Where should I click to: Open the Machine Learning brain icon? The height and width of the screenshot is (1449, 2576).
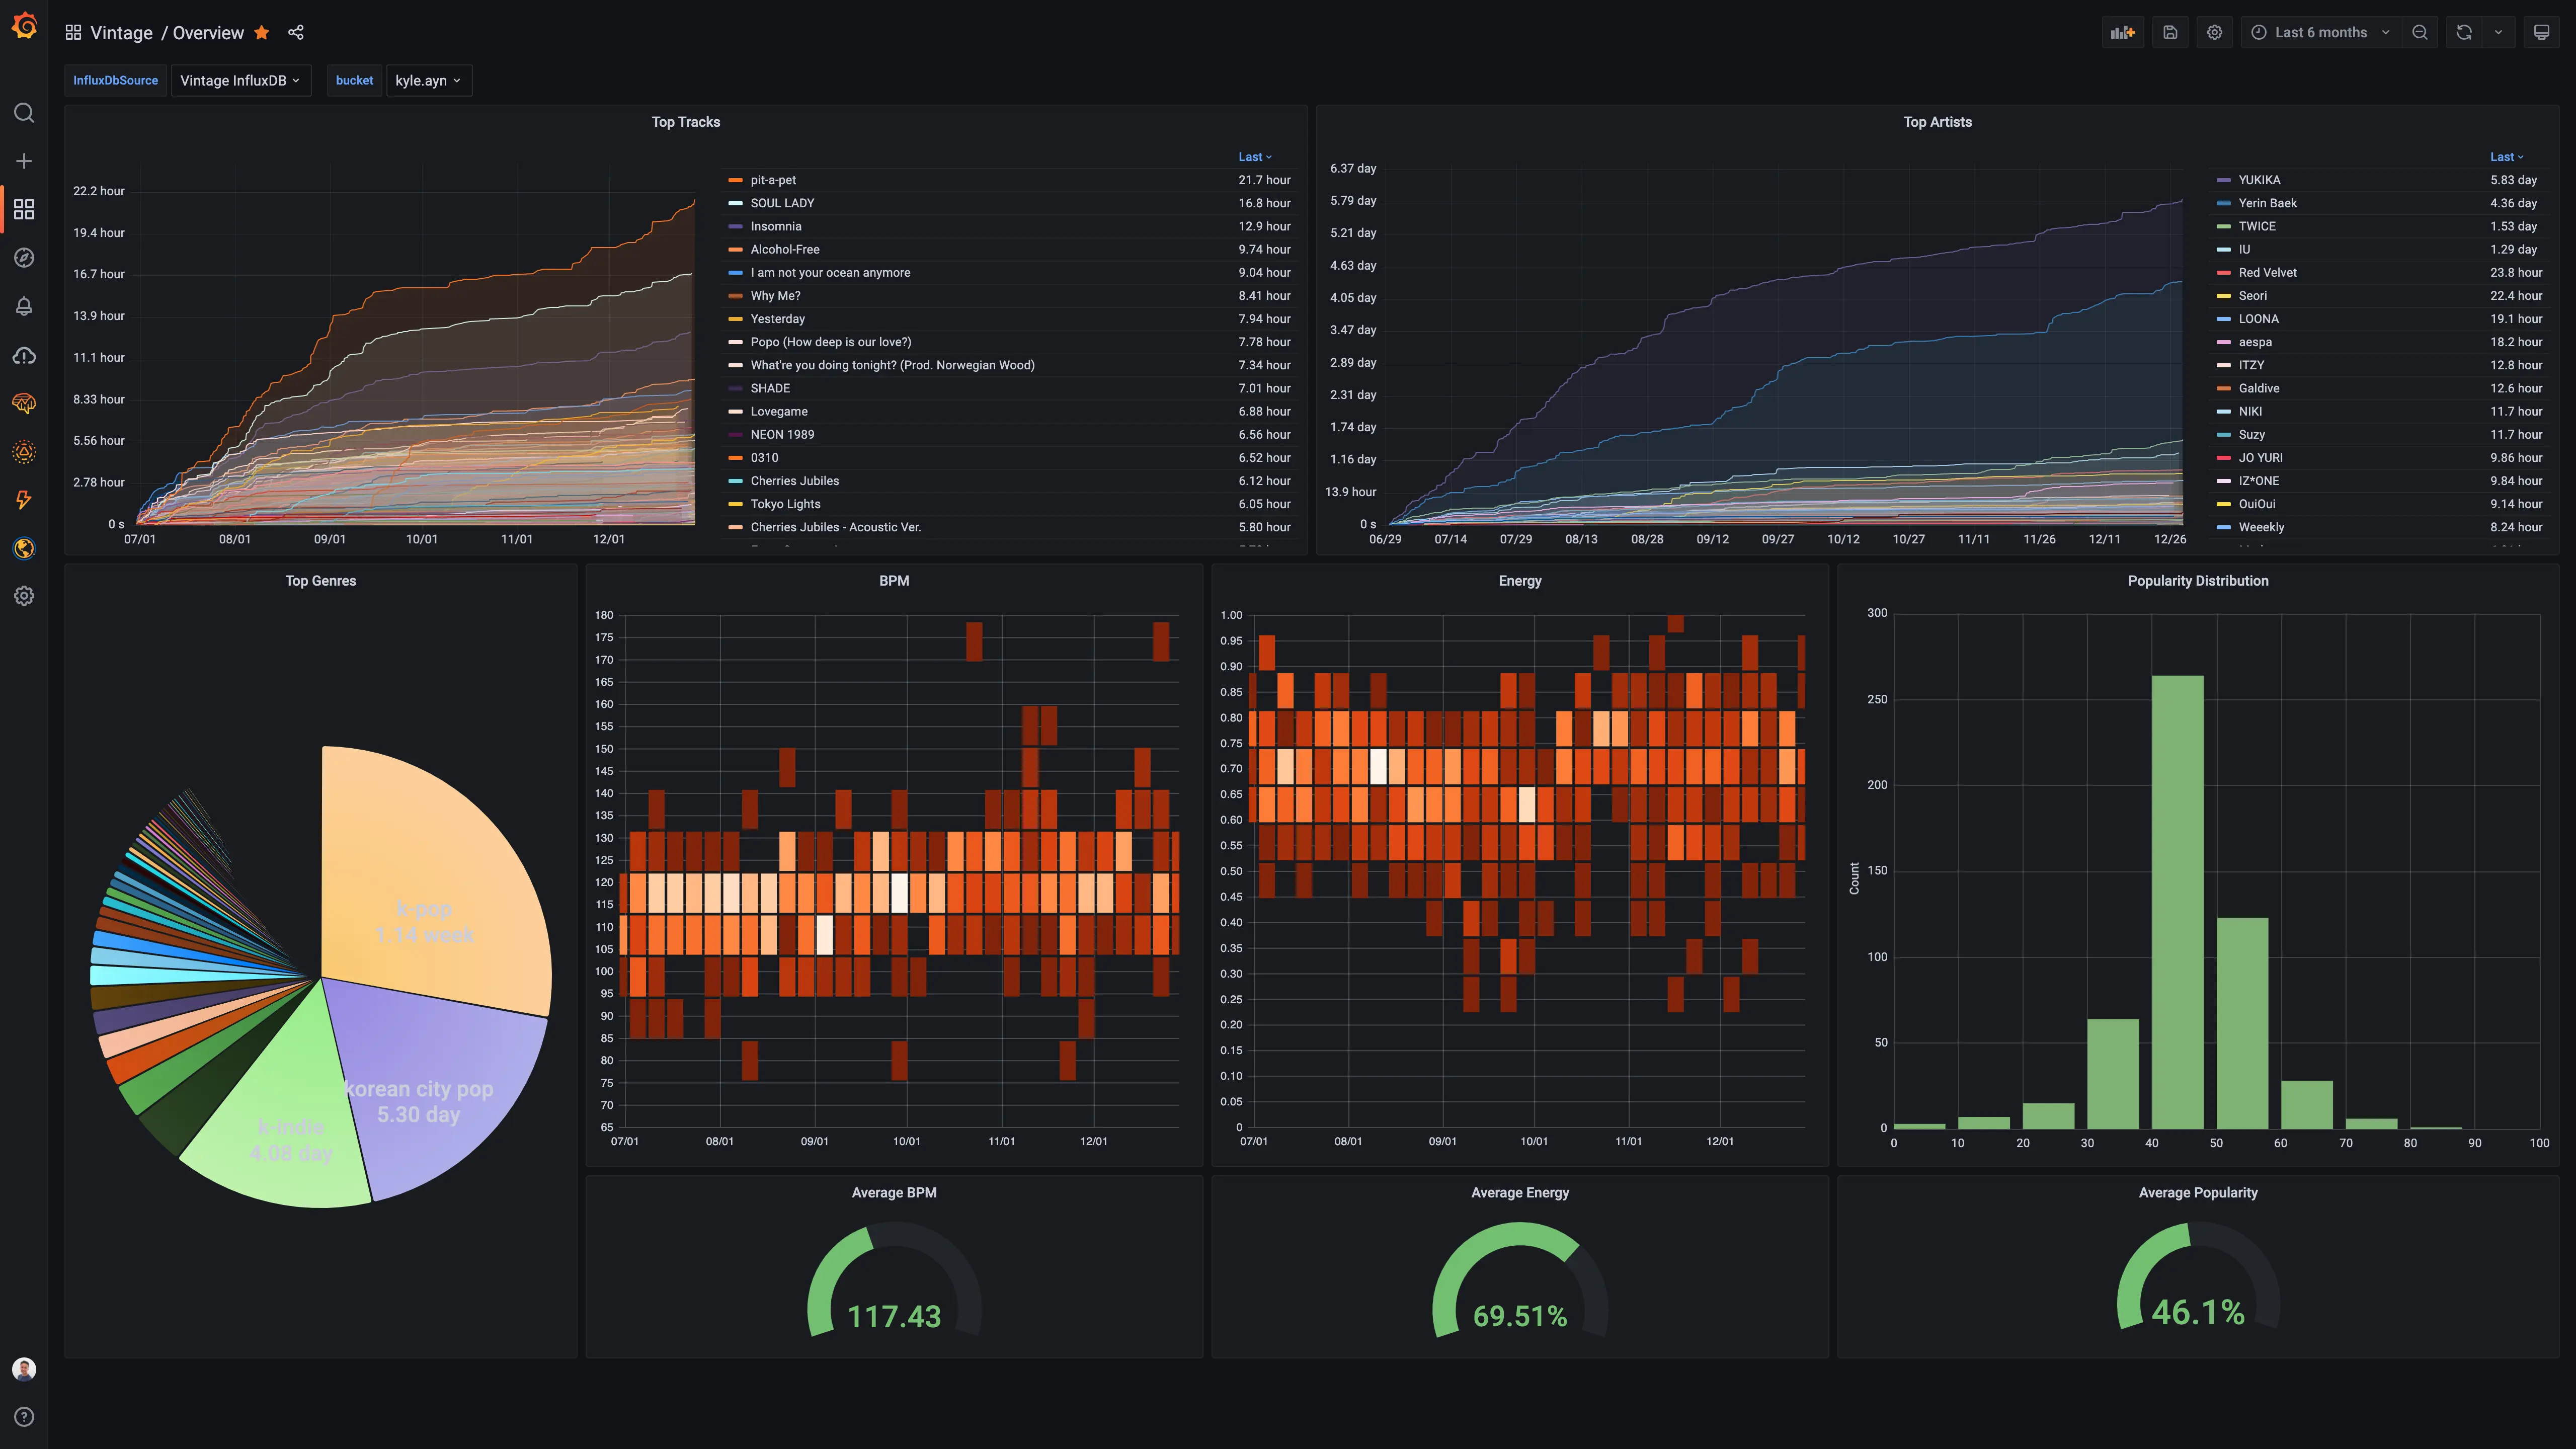click(24, 403)
